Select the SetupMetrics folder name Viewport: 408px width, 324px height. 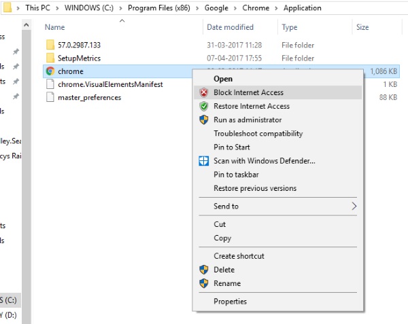click(x=79, y=58)
